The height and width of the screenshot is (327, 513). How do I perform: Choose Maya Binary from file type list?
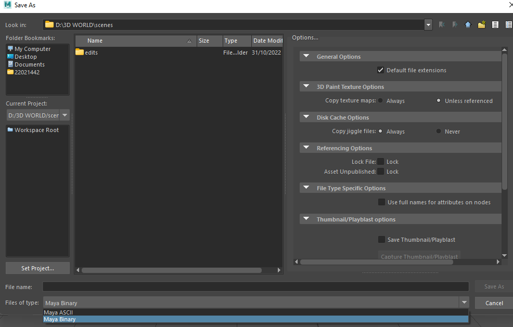(x=256, y=319)
